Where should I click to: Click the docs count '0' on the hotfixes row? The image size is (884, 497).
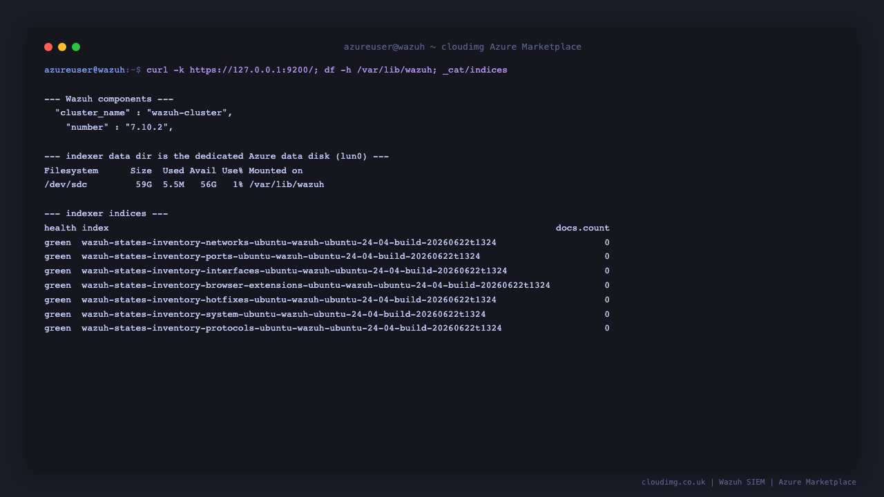(607, 300)
